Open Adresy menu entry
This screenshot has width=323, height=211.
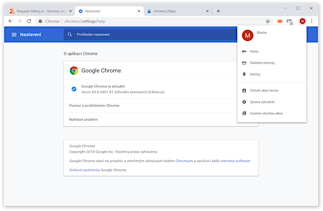coord(272,74)
